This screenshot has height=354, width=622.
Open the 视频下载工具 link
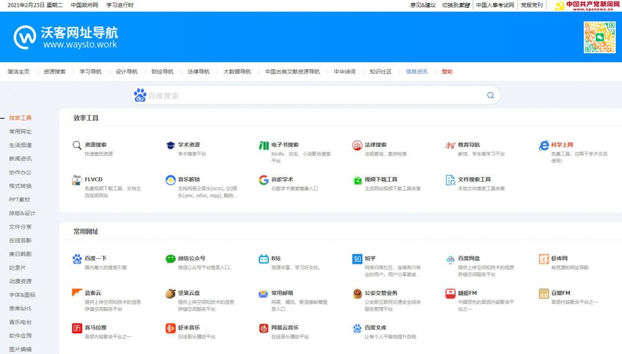[x=380, y=180]
